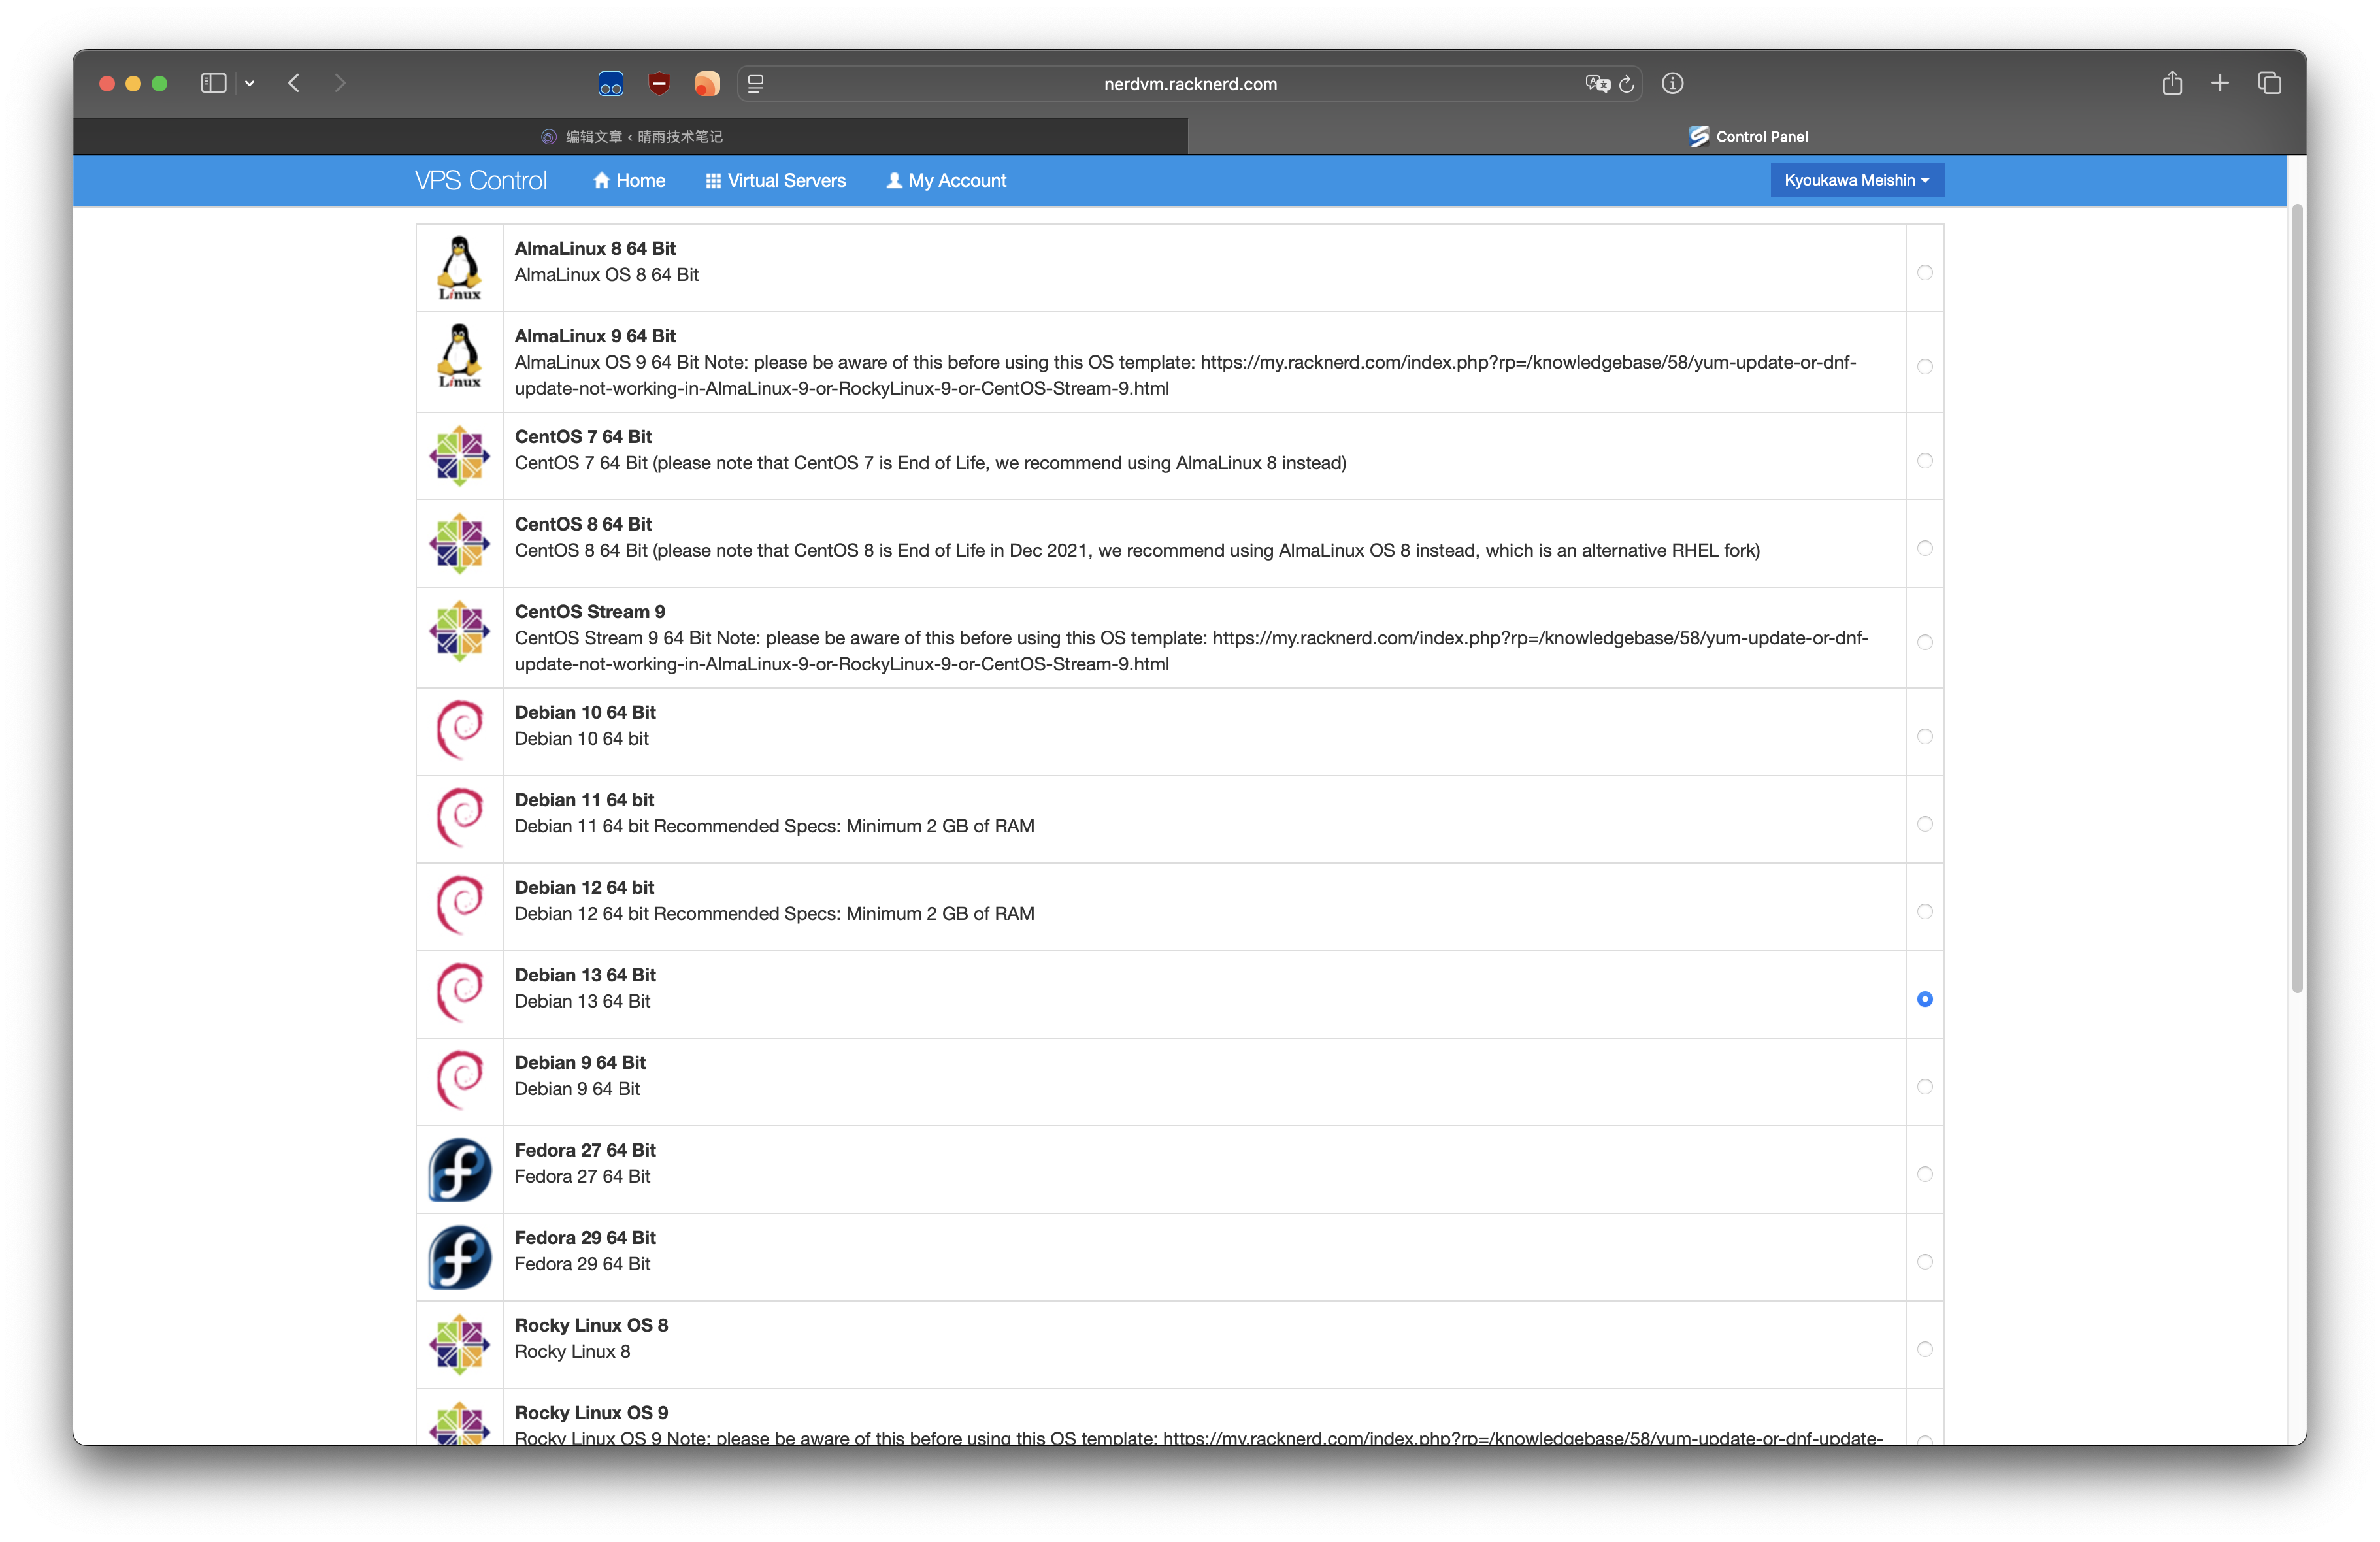Select the AlmaLinux 8 64 Bit radio button
Viewport: 2380px width, 1542px height.
(1925, 272)
